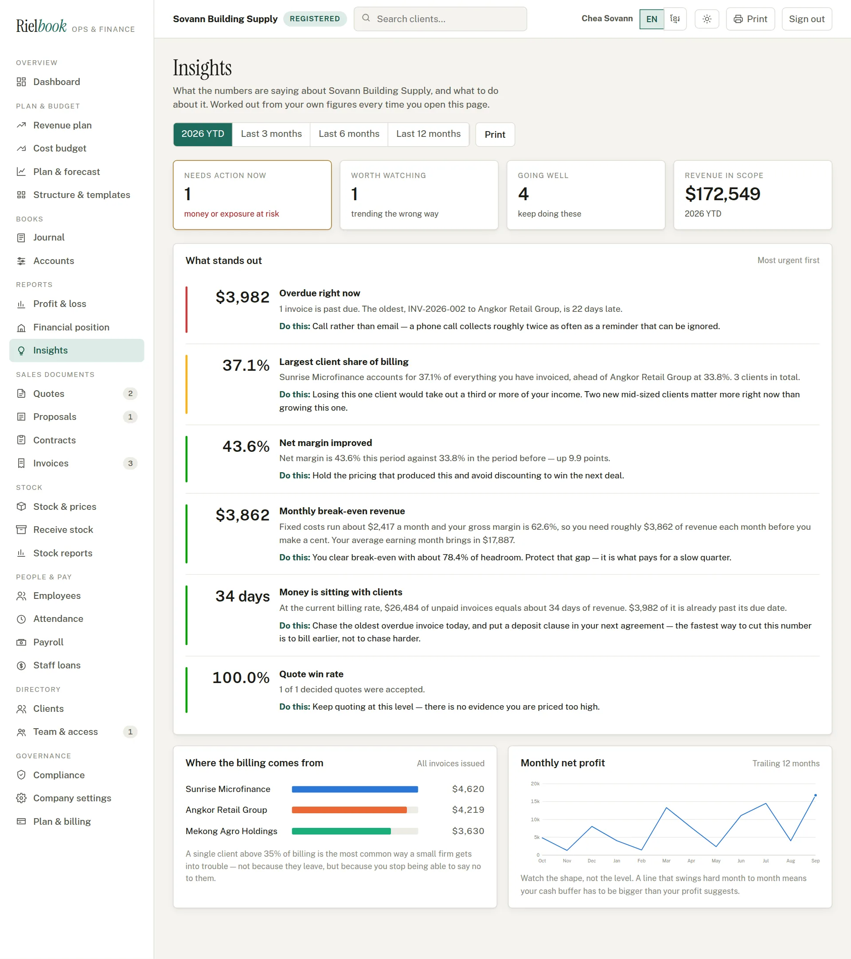Click the Print button beside period tabs

point(495,135)
